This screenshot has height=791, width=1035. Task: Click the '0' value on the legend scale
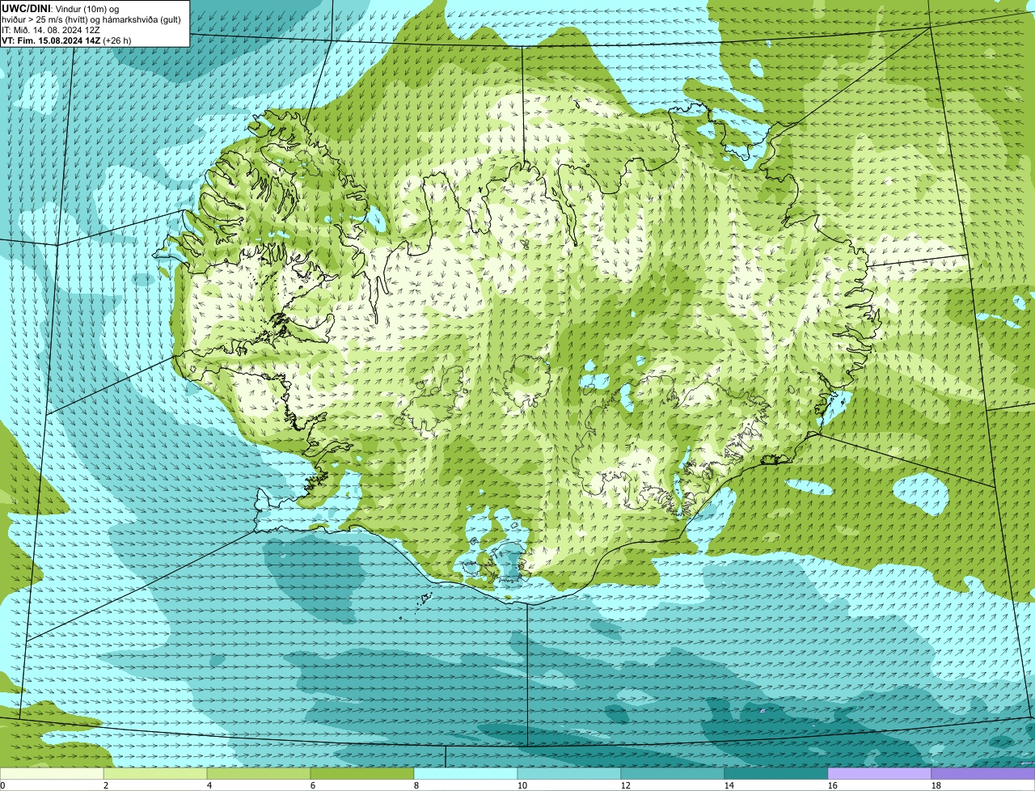pos(3,785)
